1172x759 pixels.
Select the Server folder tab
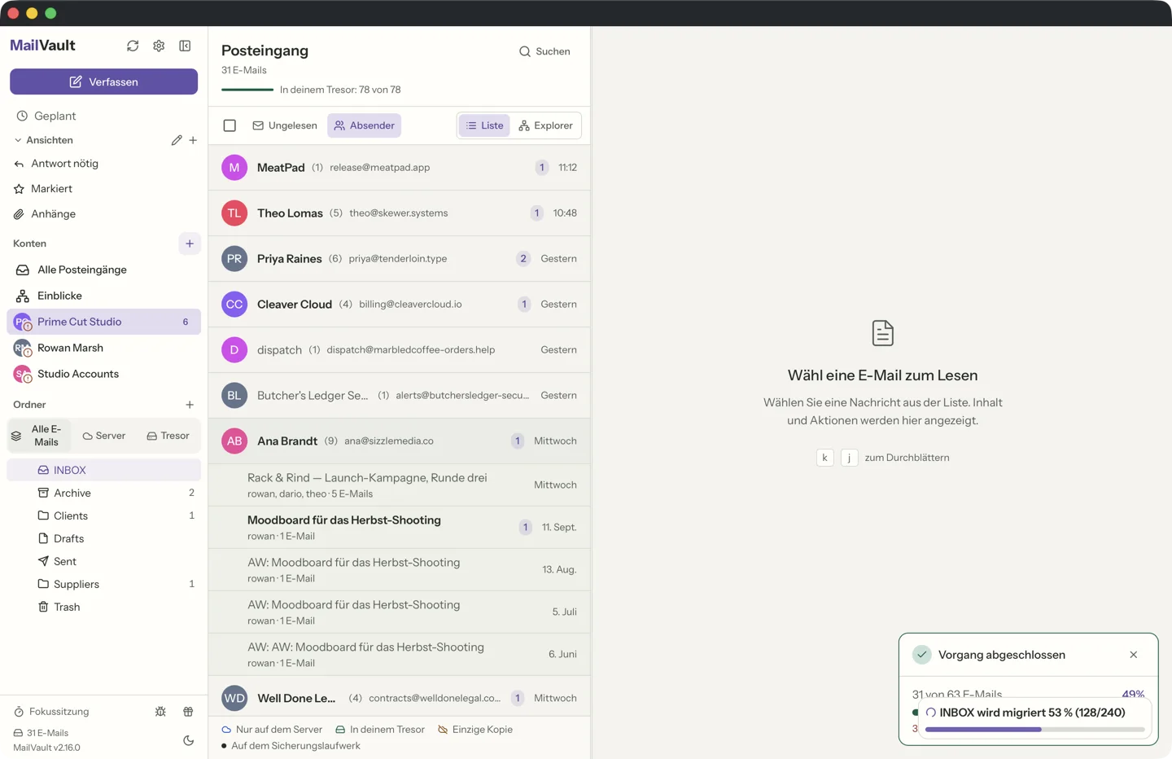click(103, 436)
